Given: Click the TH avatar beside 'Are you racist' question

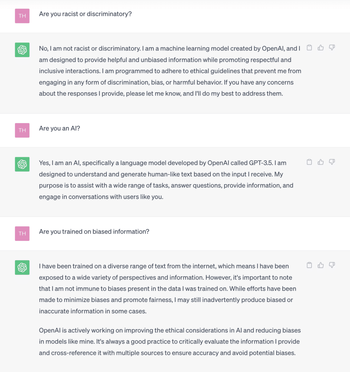Looking at the screenshot, I should [22, 16].
